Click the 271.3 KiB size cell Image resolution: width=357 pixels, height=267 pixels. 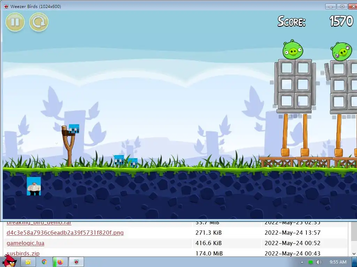click(208, 233)
